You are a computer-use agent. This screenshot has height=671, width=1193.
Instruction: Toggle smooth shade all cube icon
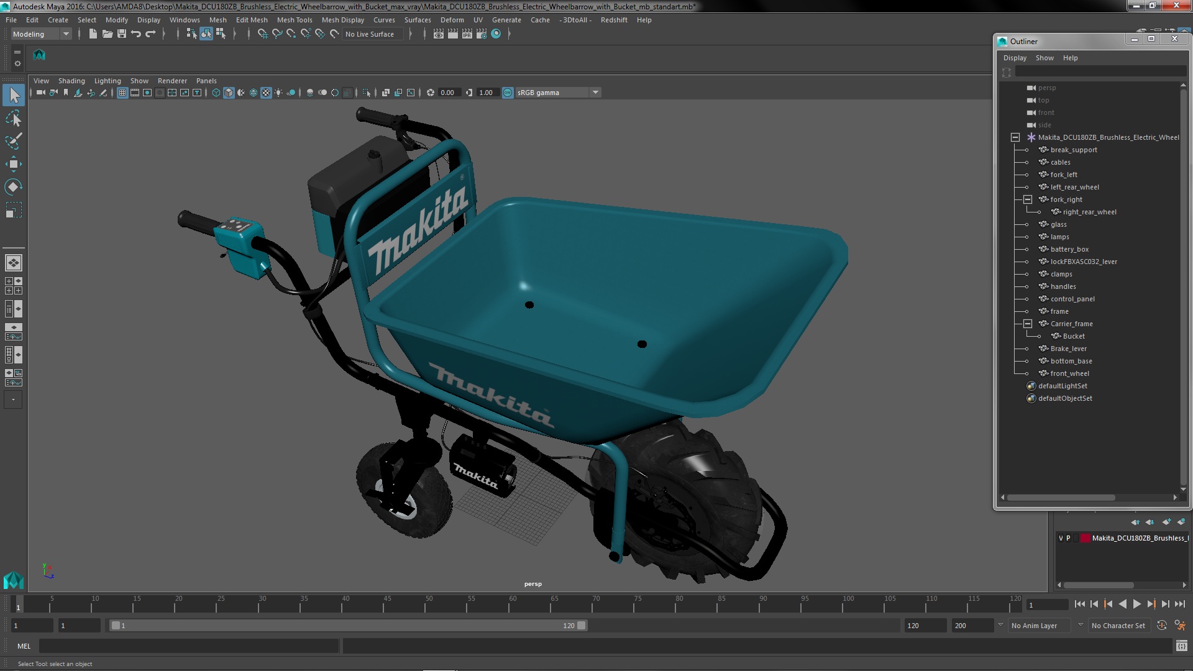tap(229, 93)
